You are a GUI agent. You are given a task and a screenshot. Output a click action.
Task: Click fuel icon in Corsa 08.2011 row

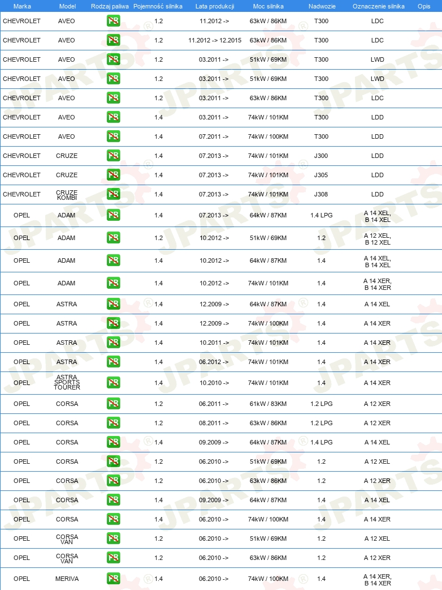[x=114, y=423]
